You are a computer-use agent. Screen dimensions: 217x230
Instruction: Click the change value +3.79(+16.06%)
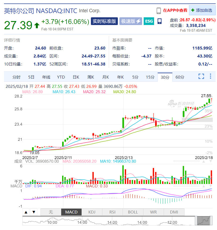pyautogui.click(x=65, y=22)
